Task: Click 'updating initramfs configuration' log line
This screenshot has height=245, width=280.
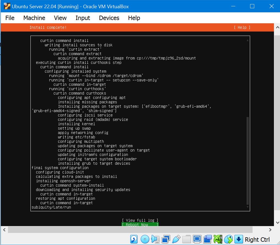Action: 93,155
